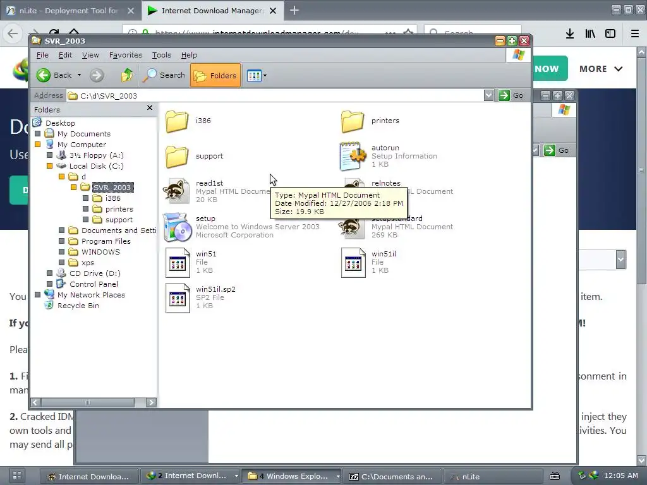Click the on-screen keyboard tray icon
The image size is (647, 485).
[555, 476]
